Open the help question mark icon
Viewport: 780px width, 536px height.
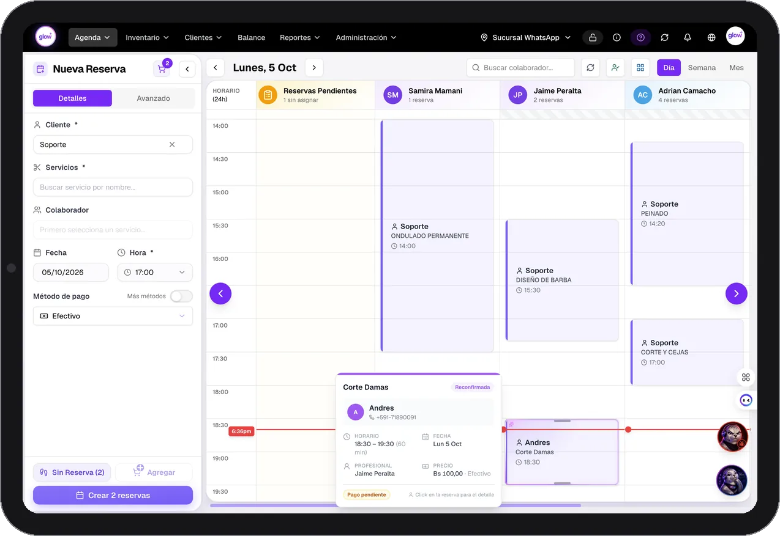point(640,37)
